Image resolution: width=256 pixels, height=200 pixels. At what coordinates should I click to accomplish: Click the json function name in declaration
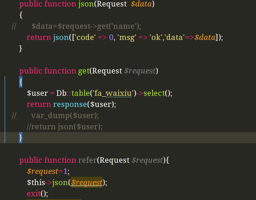(86, 4)
